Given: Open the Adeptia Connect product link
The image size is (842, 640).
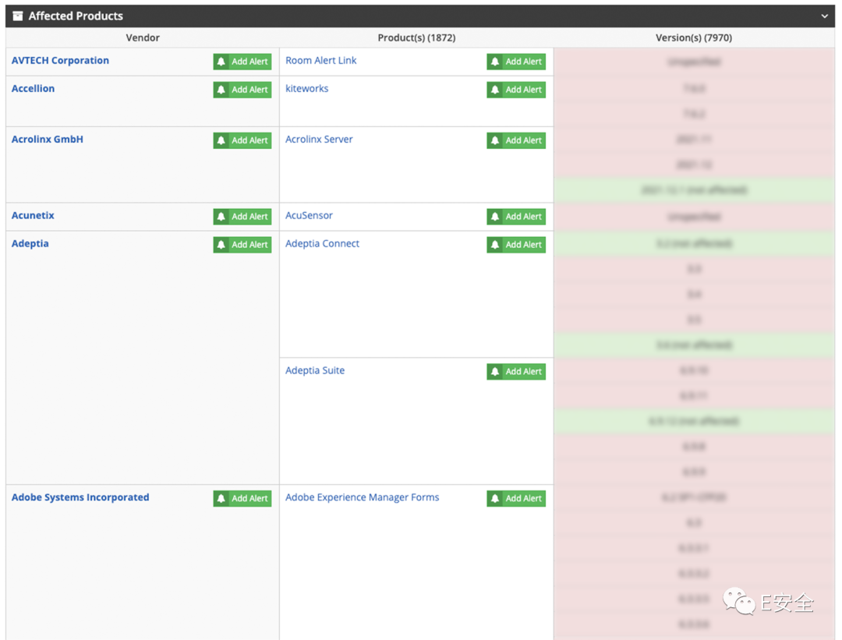Looking at the screenshot, I should click(322, 244).
